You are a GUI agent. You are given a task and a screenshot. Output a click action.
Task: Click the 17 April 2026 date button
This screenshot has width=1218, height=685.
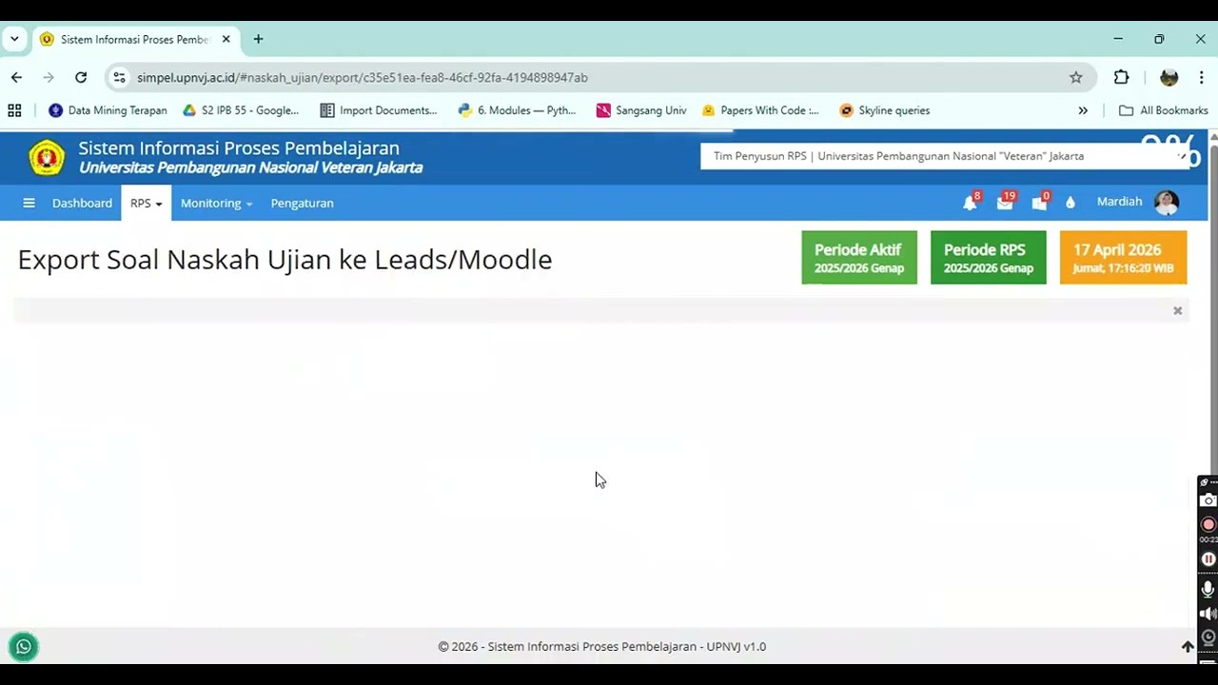tap(1123, 257)
